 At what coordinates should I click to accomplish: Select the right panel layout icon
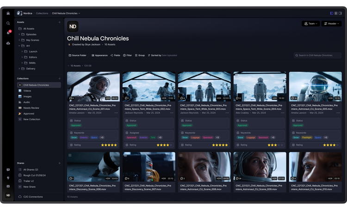(x=341, y=13)
